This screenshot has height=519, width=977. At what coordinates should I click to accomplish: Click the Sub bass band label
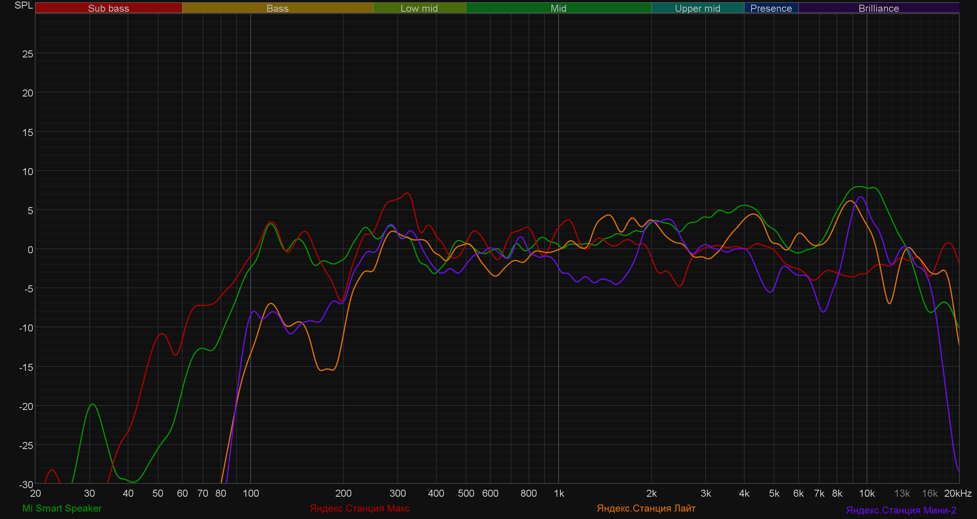108,8
